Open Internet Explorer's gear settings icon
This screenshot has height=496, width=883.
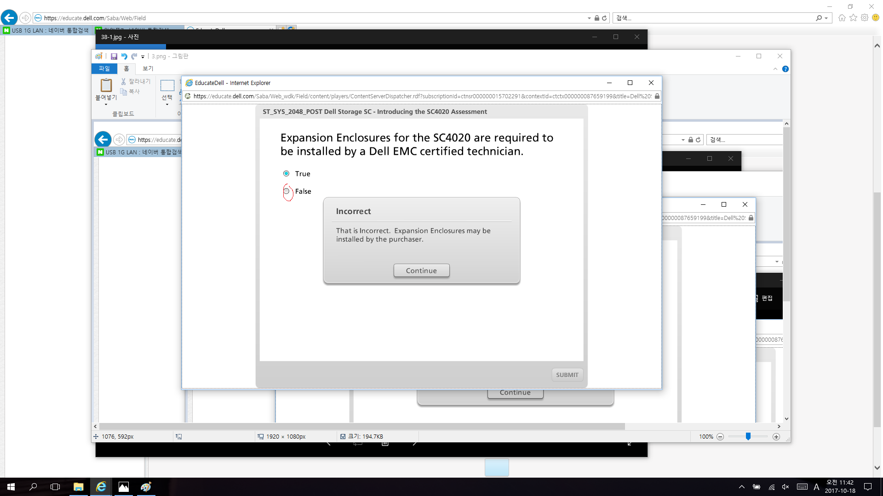(865, 17)
